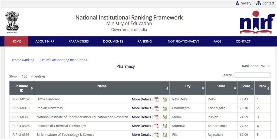Click the Jamia Hamdard name
Image resolution: width=277 pixels, height=139 pixels.
point(48,99)
